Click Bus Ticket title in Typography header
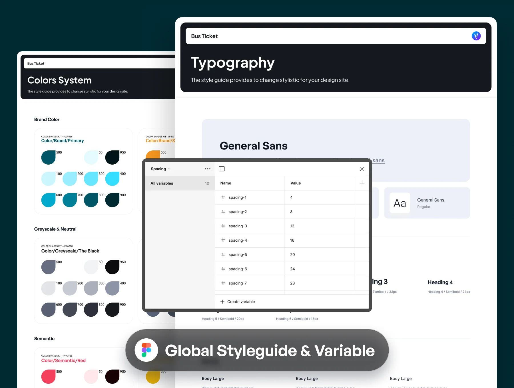The height and width of the screenshot is (388, 514). pyautogui.click(x=204, y=36)
